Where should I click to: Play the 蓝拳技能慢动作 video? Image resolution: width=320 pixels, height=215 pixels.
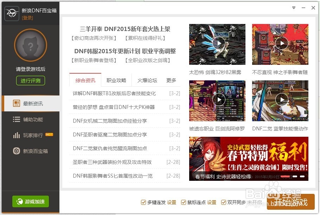click(x=282, y=100)
